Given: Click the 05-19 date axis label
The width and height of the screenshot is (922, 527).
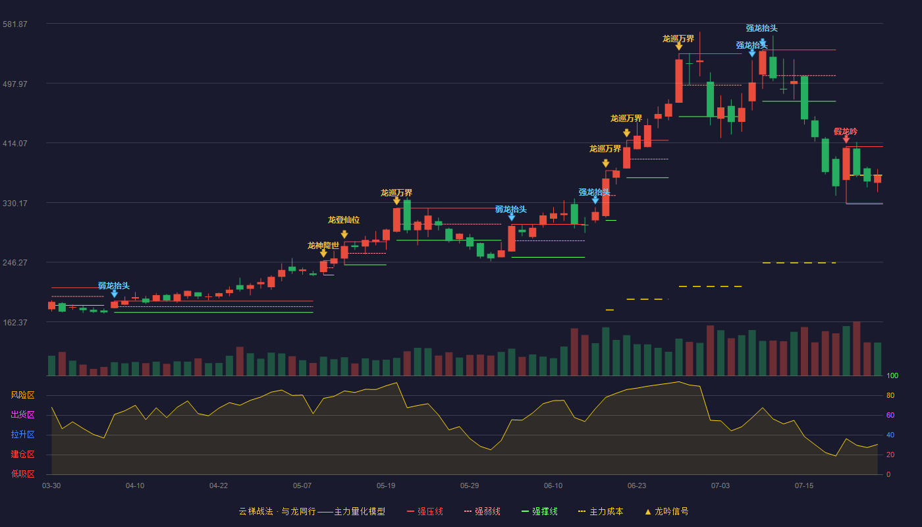Looking at the screenshot, I should [x=386, y=485].
